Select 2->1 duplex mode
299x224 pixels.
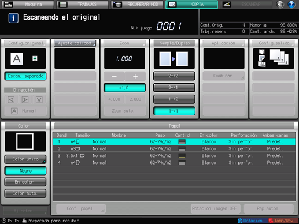click(x=174, y=88)
